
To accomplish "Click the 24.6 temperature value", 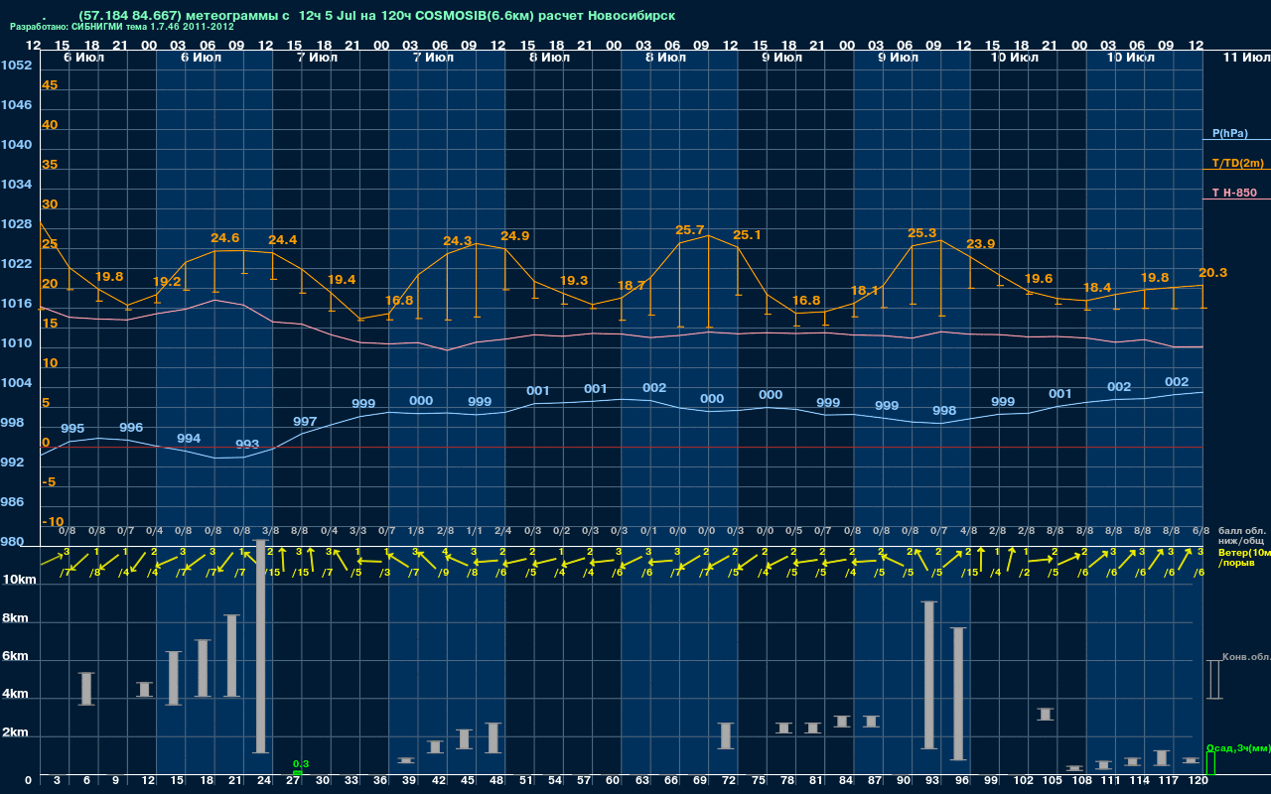I will [225, 238].
